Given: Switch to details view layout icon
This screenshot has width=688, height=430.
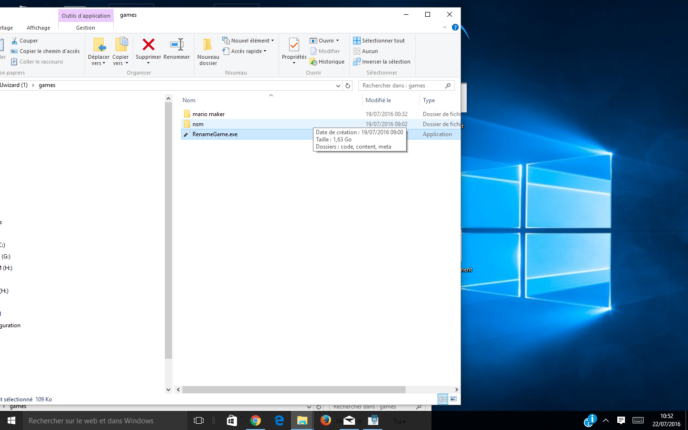Looking at the screenshot, I should tap(443, 399).
